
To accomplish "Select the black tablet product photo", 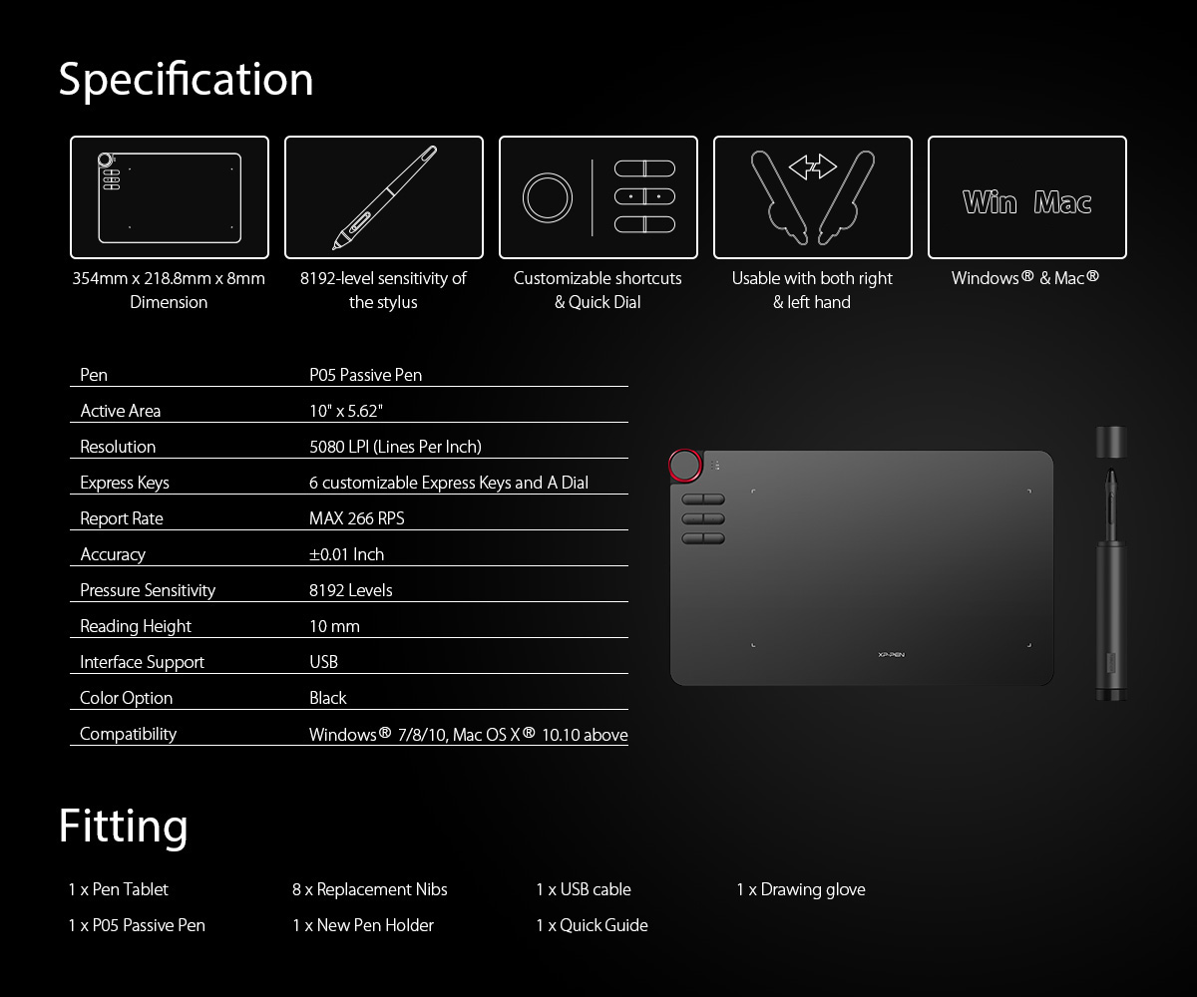I will point(862,567).
